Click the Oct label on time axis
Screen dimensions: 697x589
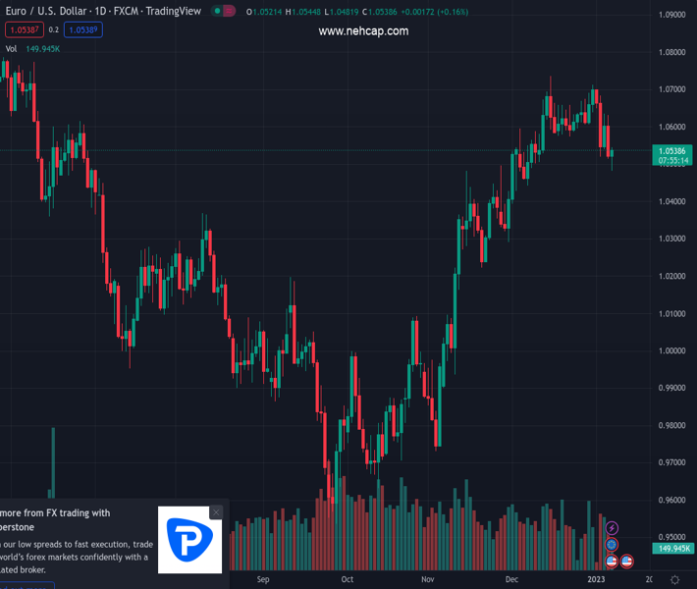pos(347,580)
